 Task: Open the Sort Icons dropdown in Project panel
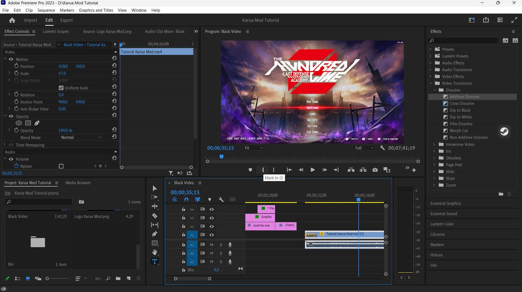(x=80, y=278)
